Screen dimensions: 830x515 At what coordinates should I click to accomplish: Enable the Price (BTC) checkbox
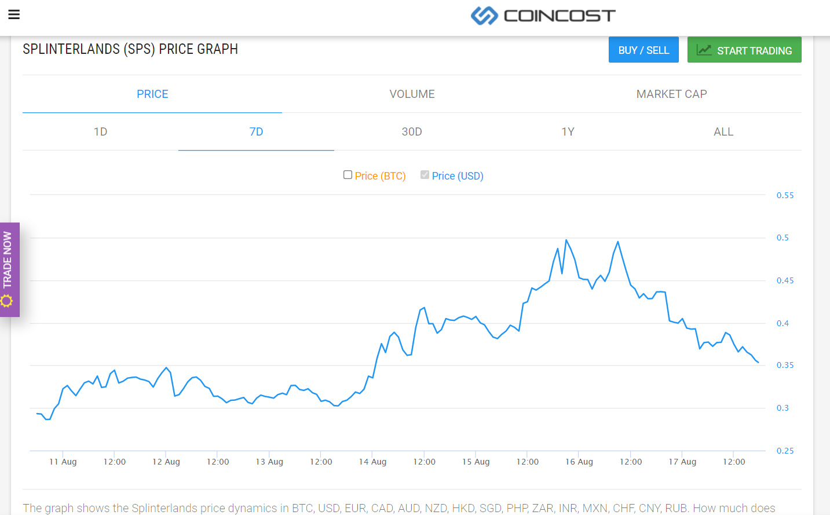348,175
